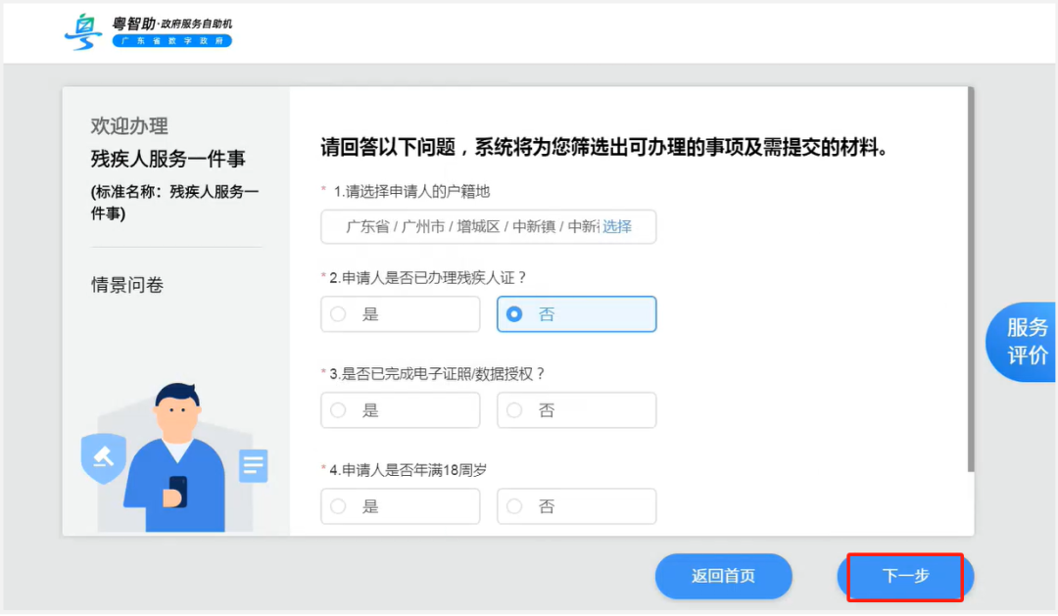Select 否 for question 3 about data authorization
Screen dimensions: 1058x616
tap(576, 409)
